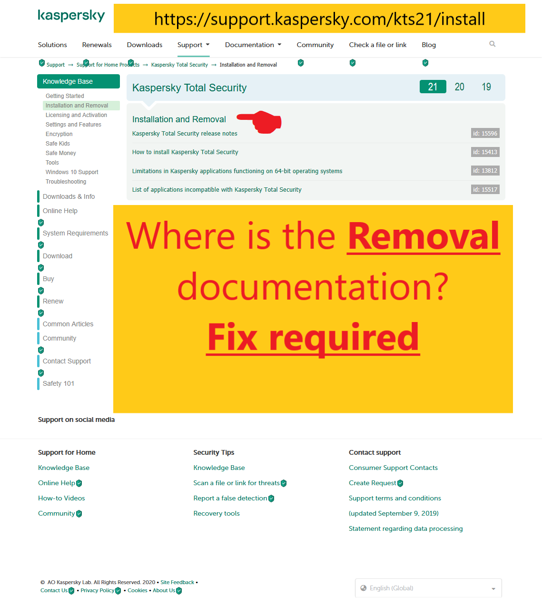The width and height of the screenshot is (542, 606).
Task: Click Support breadcrumb link
Action: 55,65
